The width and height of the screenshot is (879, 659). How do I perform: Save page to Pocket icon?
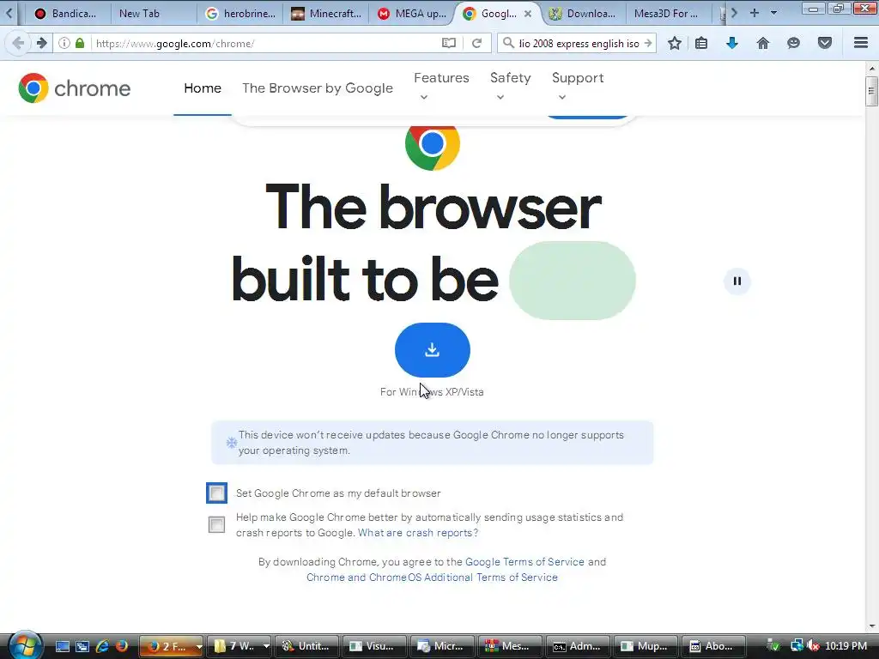825,43
